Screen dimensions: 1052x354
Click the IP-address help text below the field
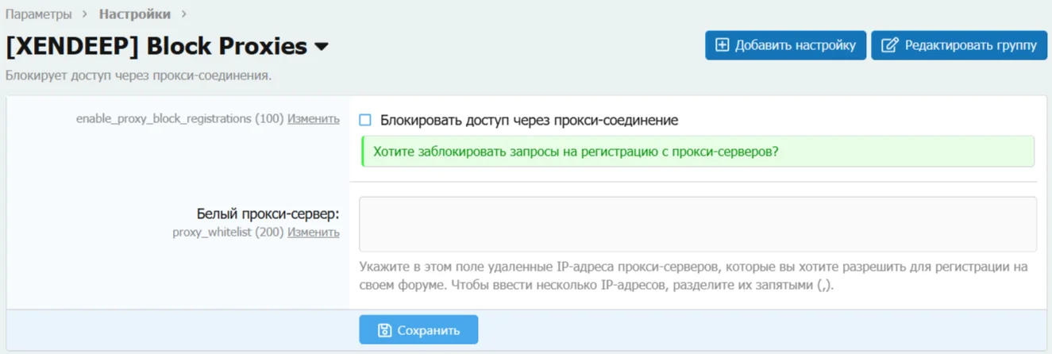pyautogui.click(x=692, y=276)
